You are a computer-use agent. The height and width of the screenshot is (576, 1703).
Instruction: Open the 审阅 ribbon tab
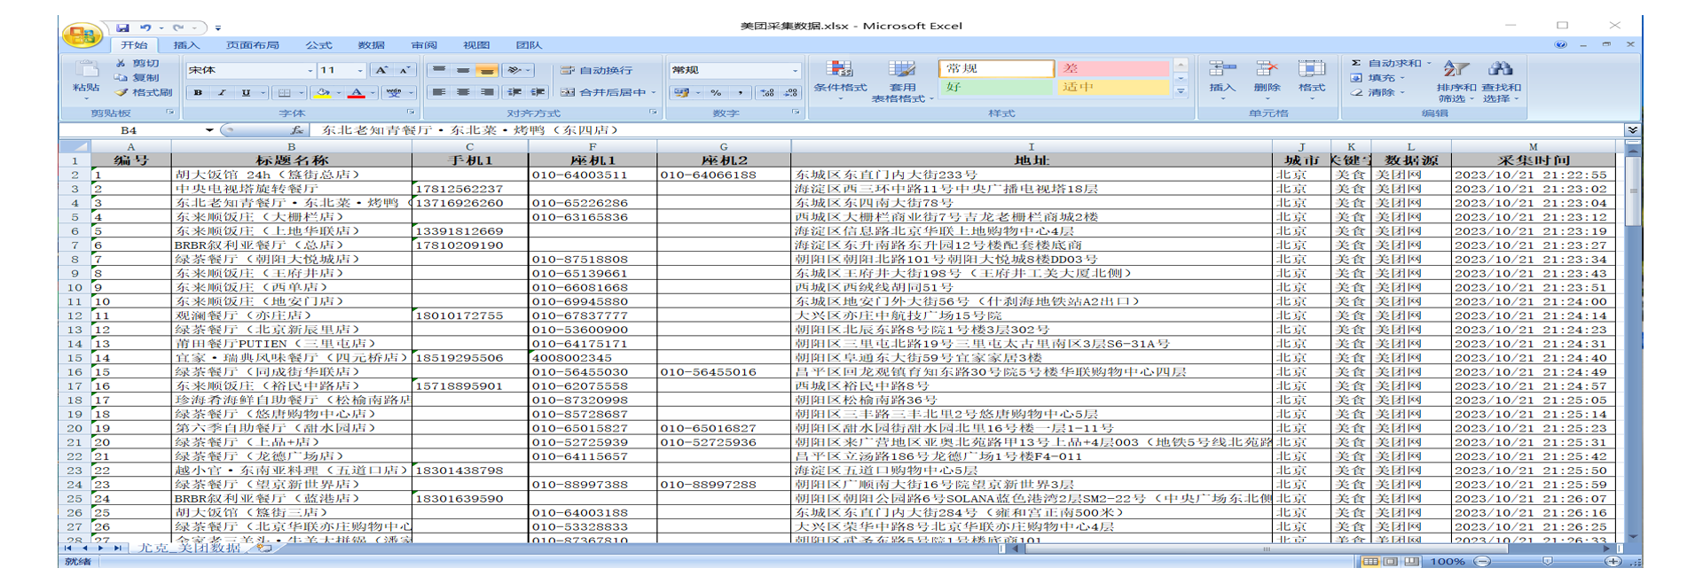(424, 45)
